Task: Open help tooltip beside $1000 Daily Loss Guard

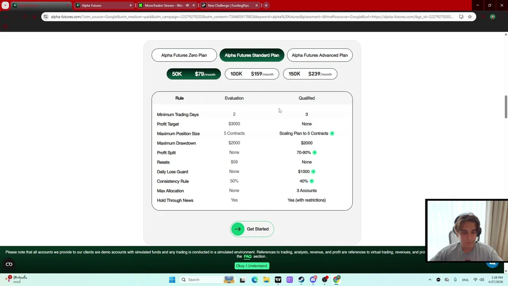Action: tap(313, 172)
